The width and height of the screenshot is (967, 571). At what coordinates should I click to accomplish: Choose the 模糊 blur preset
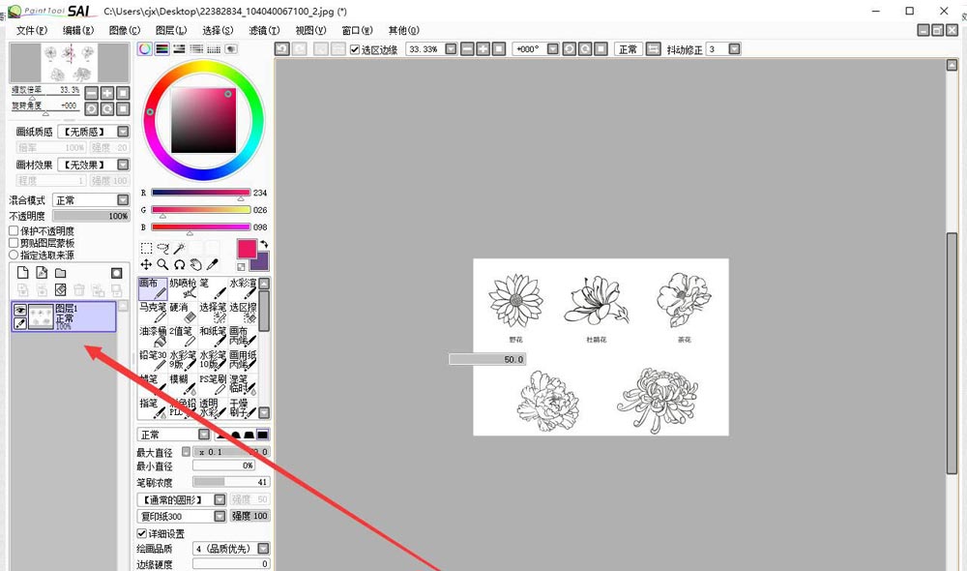(183, 385)
